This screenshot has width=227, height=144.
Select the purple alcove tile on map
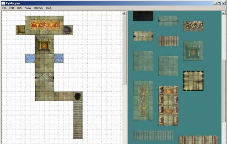(68, 30)
